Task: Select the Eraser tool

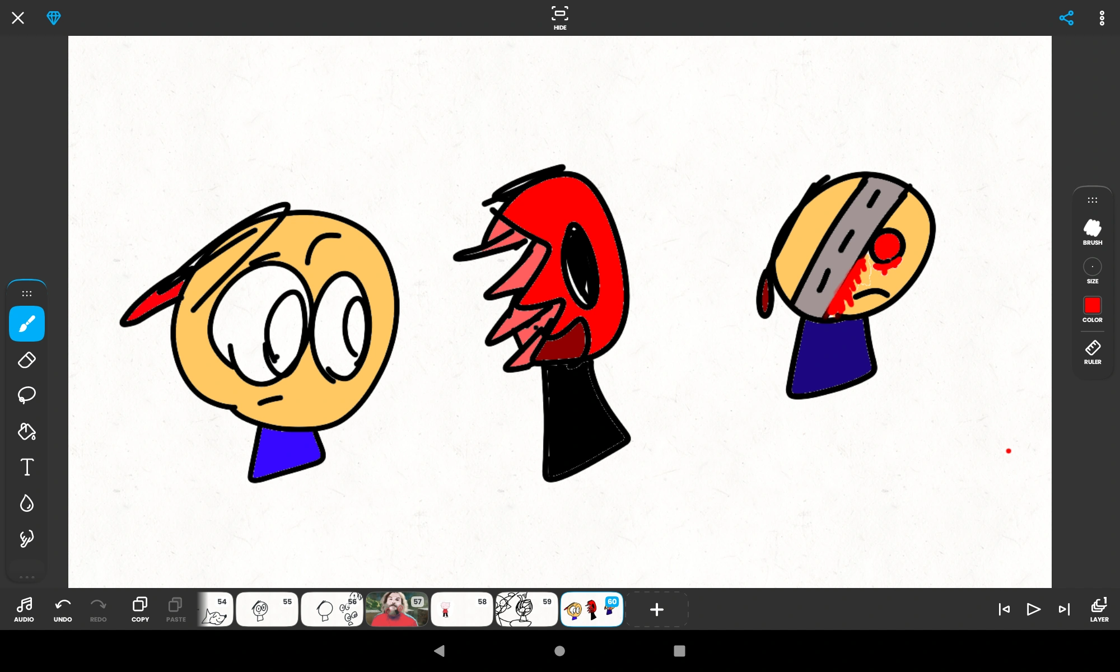Action: point(26,360)
